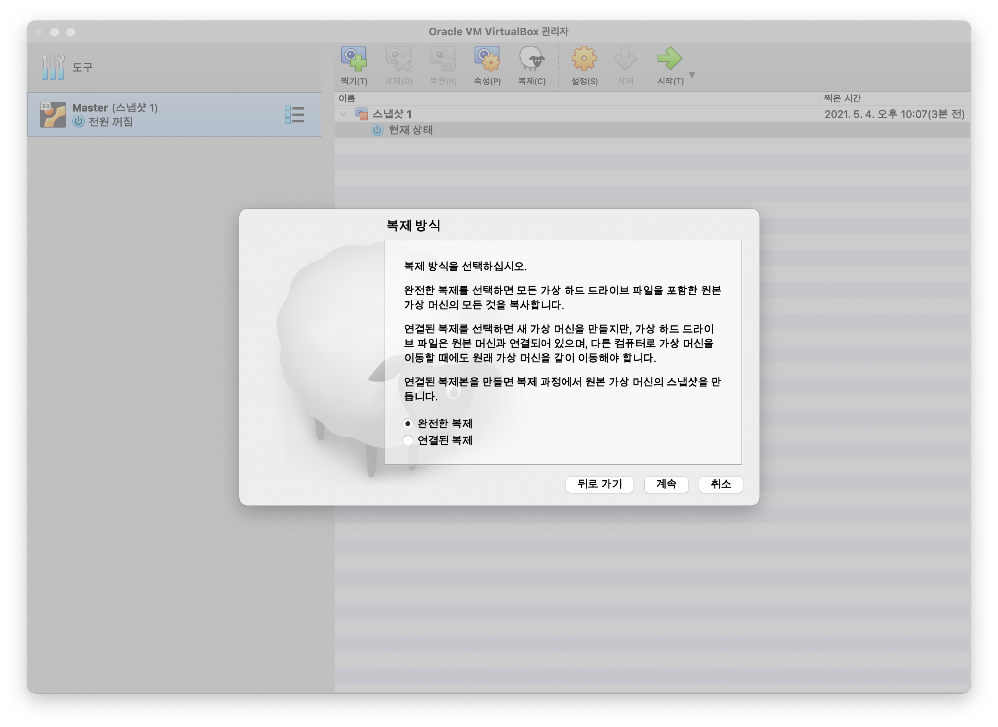Click the 이름 column header
The image size is (998, 727).
coord(347,99)
